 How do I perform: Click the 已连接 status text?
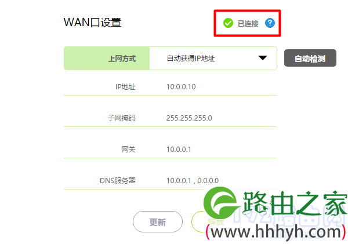[x=248, y=24]
